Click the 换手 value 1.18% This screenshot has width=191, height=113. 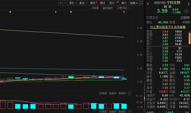pos(164,76)
